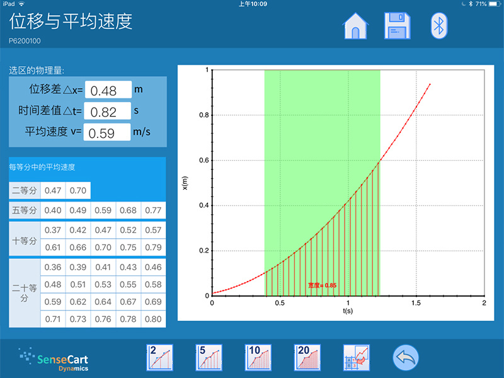Save data with the floppy disk icon
This screenshot has height=378, width=504.
click(x=398, y=26)
